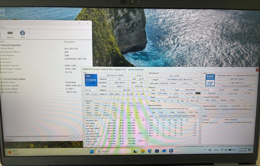Collapse the General Properties section
This screenshot has height=166, width=260.
click(11, 45)
